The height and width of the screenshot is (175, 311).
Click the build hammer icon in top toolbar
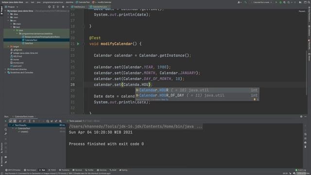tap(245, 2)
